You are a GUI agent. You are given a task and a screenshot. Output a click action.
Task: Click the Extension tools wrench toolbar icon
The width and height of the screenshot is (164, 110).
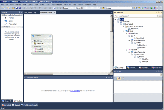(x=148, y=8)
